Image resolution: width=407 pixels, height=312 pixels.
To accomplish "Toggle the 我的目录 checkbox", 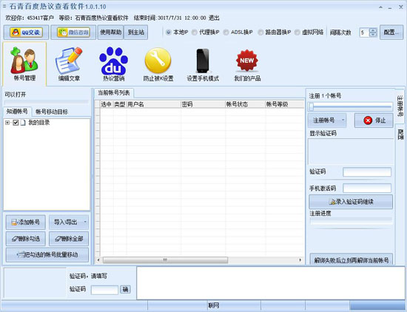I will click(x=16, y=123).
